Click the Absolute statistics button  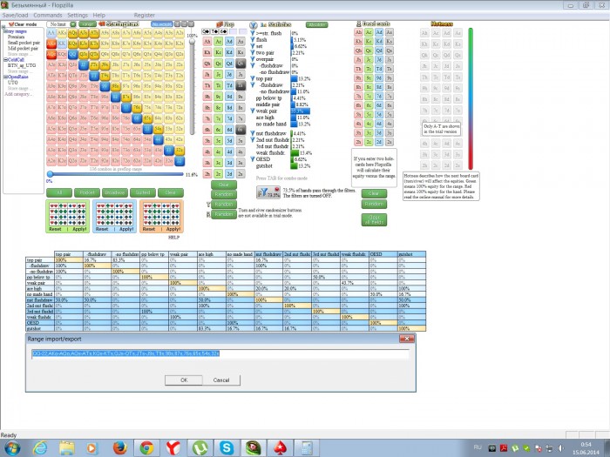pyautogui.click(x=316, y=24)
